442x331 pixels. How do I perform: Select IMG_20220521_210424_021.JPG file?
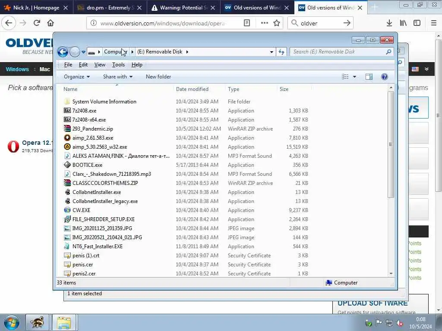[x=107, y=237]
